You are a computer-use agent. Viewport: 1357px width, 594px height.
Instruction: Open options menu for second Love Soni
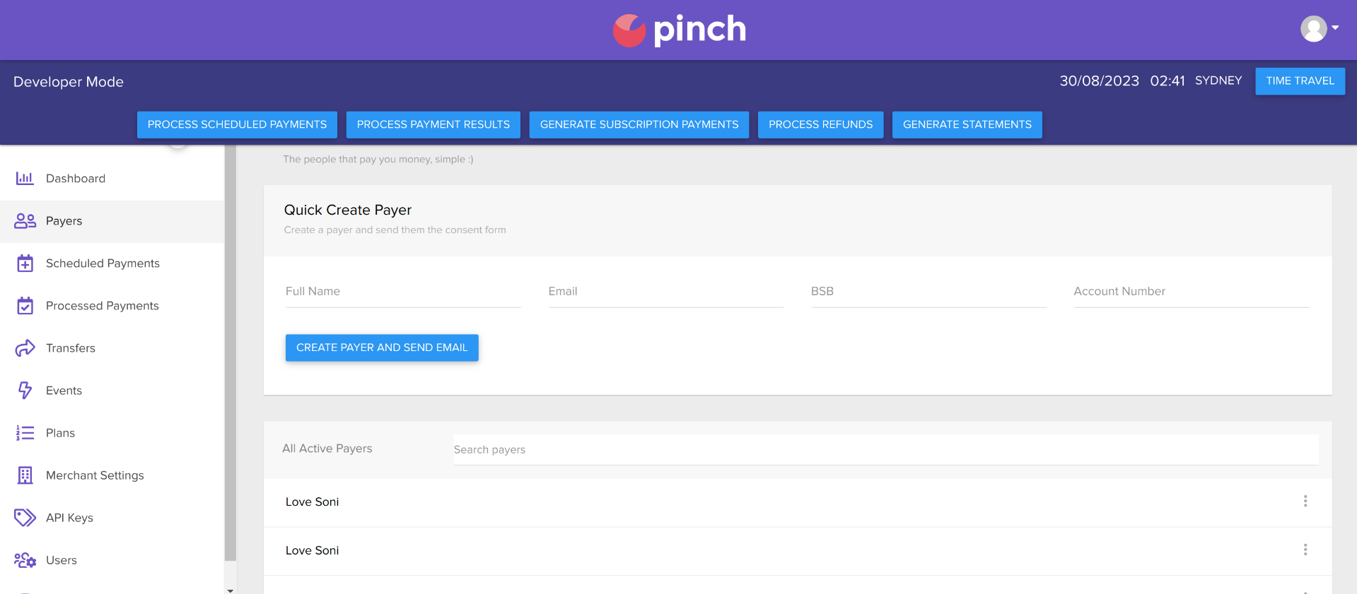tap(1305, 550)
